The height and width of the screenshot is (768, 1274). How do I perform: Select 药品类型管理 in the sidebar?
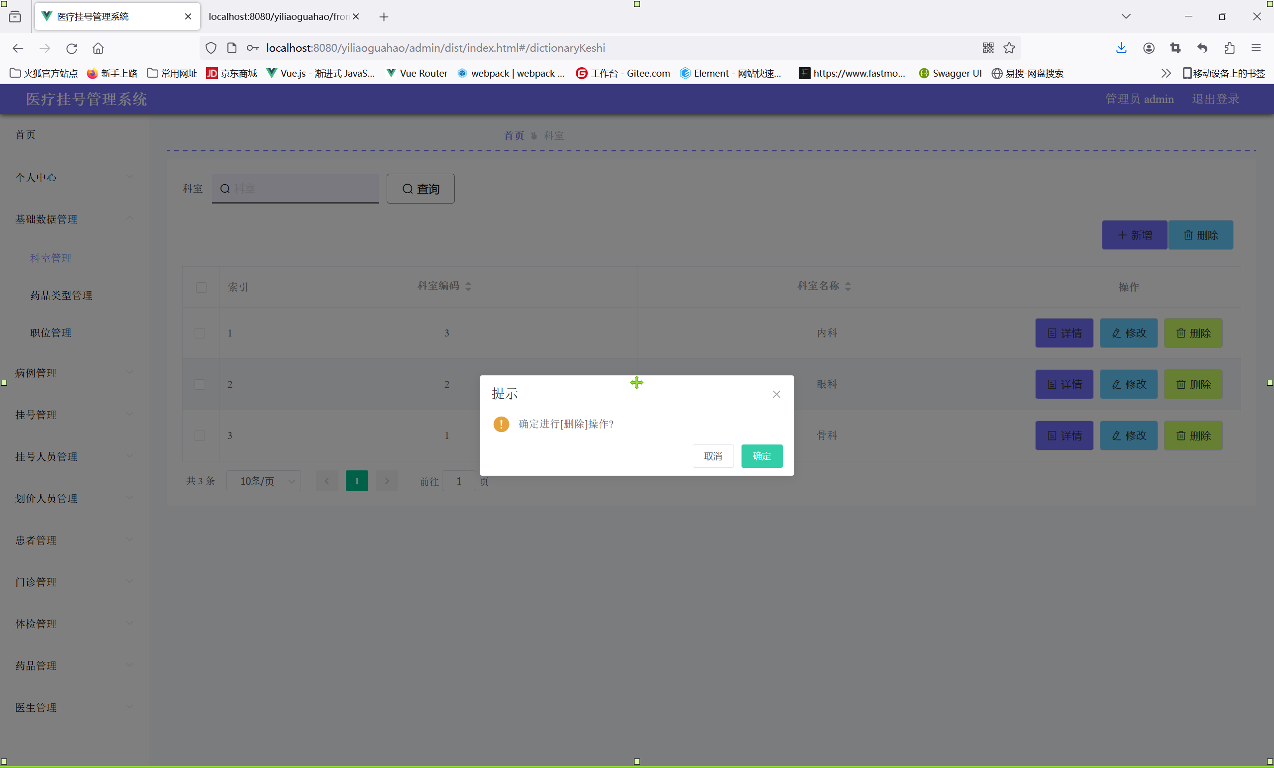61,295
